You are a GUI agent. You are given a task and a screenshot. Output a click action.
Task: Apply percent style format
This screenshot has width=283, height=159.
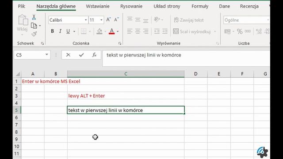240,31
